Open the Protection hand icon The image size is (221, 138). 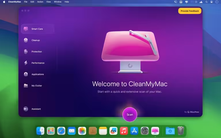click(x=26, y=51)
